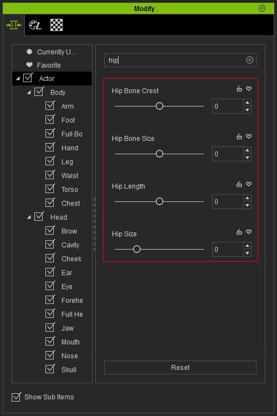277x416 pixels.
Task: Select the Full Body tree item
Action: 72,134
